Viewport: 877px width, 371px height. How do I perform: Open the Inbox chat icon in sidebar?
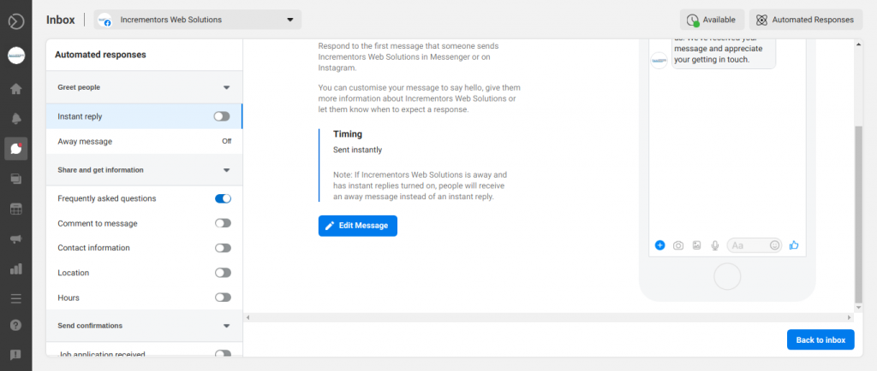(15, 149)
